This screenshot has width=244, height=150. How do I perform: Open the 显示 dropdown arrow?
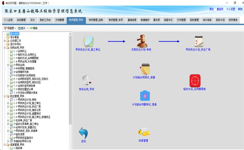27,28
